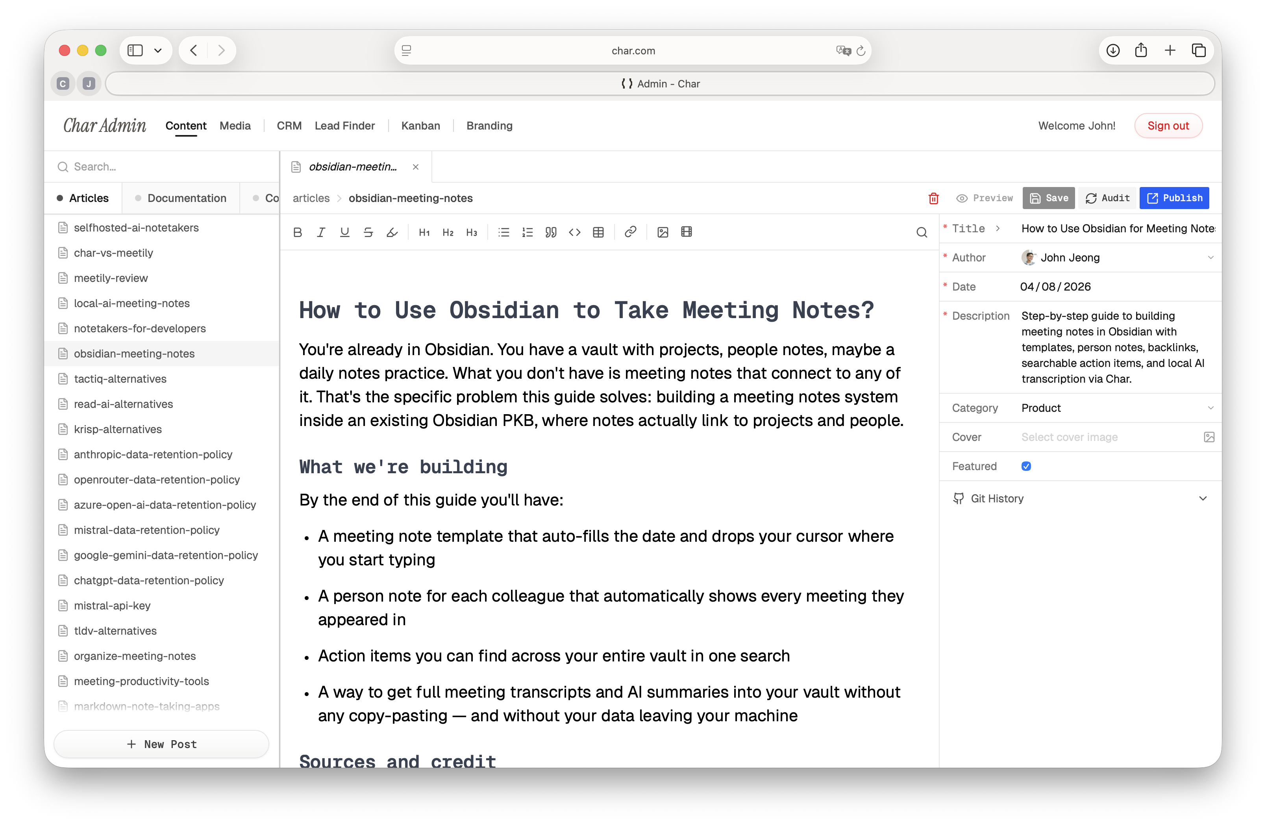Delete the article with the trash icon
1266x826 pixels.
tap(933, 198)
